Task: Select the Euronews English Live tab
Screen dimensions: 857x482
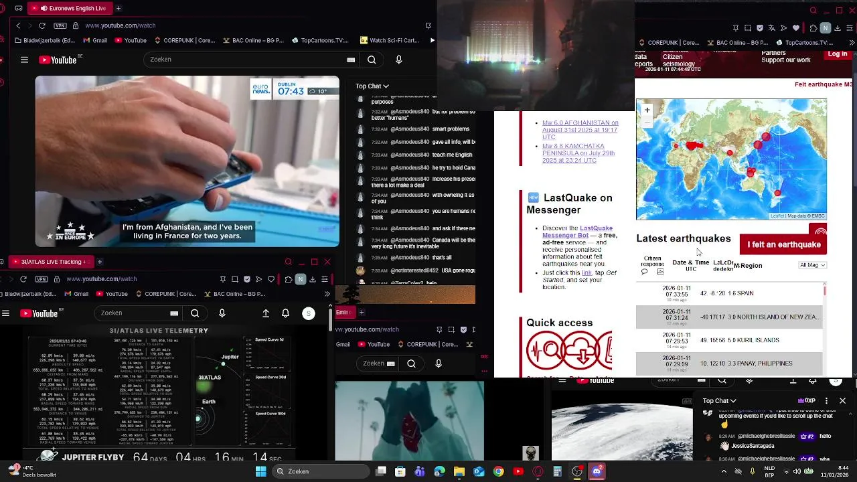Action: pyautogui.click(x=70, y=8)
